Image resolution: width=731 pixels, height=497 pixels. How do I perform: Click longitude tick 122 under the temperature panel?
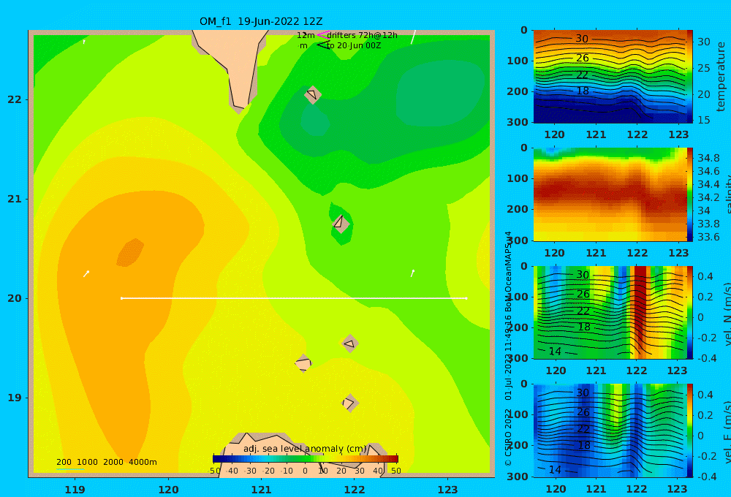637,134
